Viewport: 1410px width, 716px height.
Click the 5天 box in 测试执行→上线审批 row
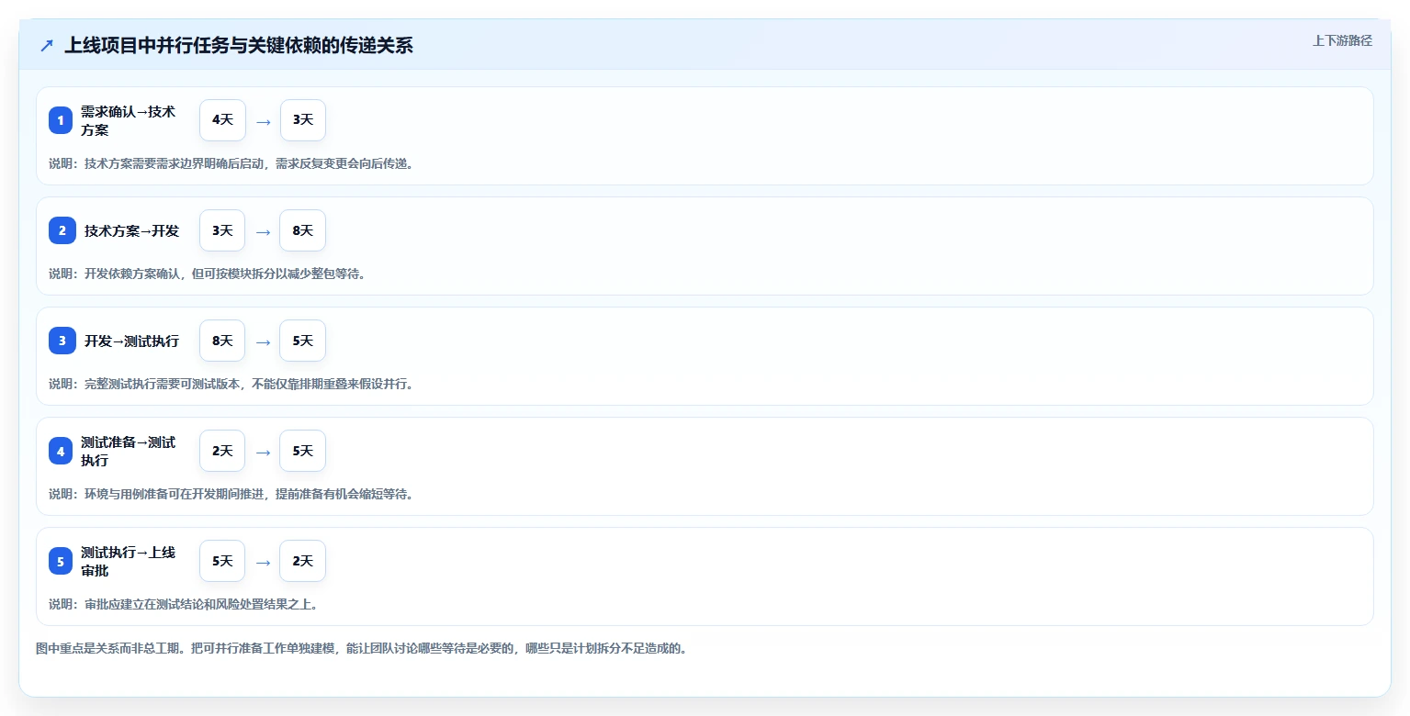click(222, 561)
